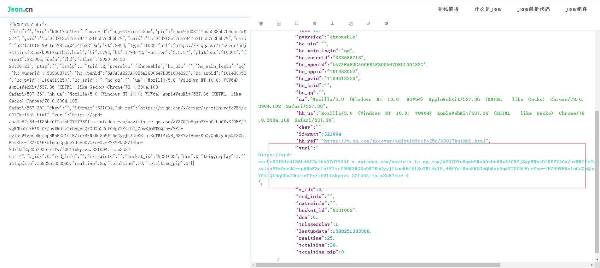The height and width of the screenshot is (268, 600).
Task: Click the share icon in toolbar
Action: pyautogui.click(x=387, y=24)
